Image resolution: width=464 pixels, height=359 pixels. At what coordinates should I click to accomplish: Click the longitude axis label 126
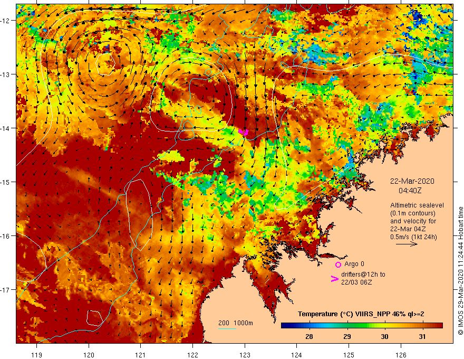[x=401, y=355]
